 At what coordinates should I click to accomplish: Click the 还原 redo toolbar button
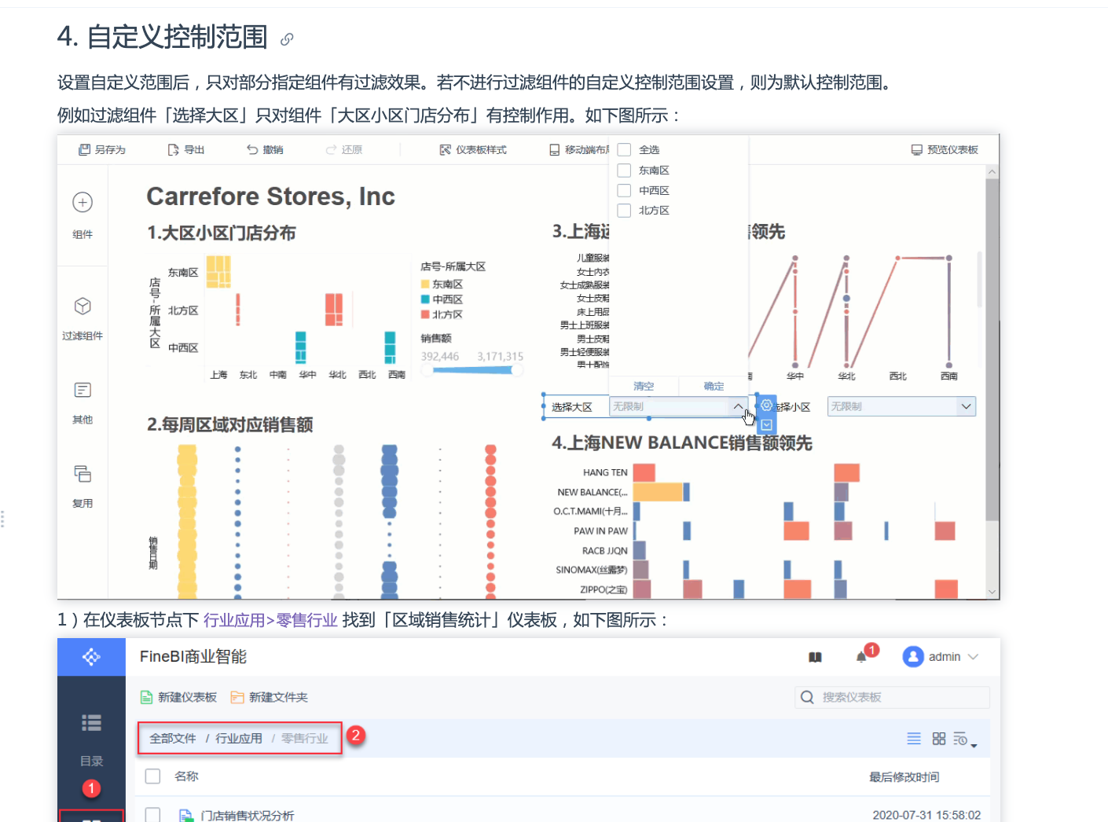pyautogui.click(x=344, y=149)
